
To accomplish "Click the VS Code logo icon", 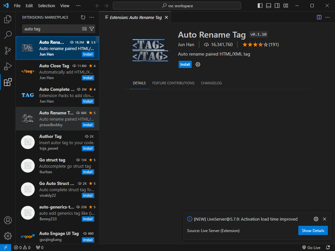I will click(6, 6).
